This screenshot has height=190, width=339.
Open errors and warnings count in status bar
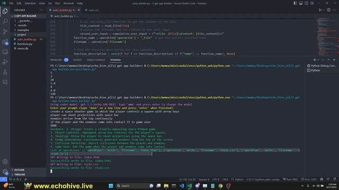point(15,179)
